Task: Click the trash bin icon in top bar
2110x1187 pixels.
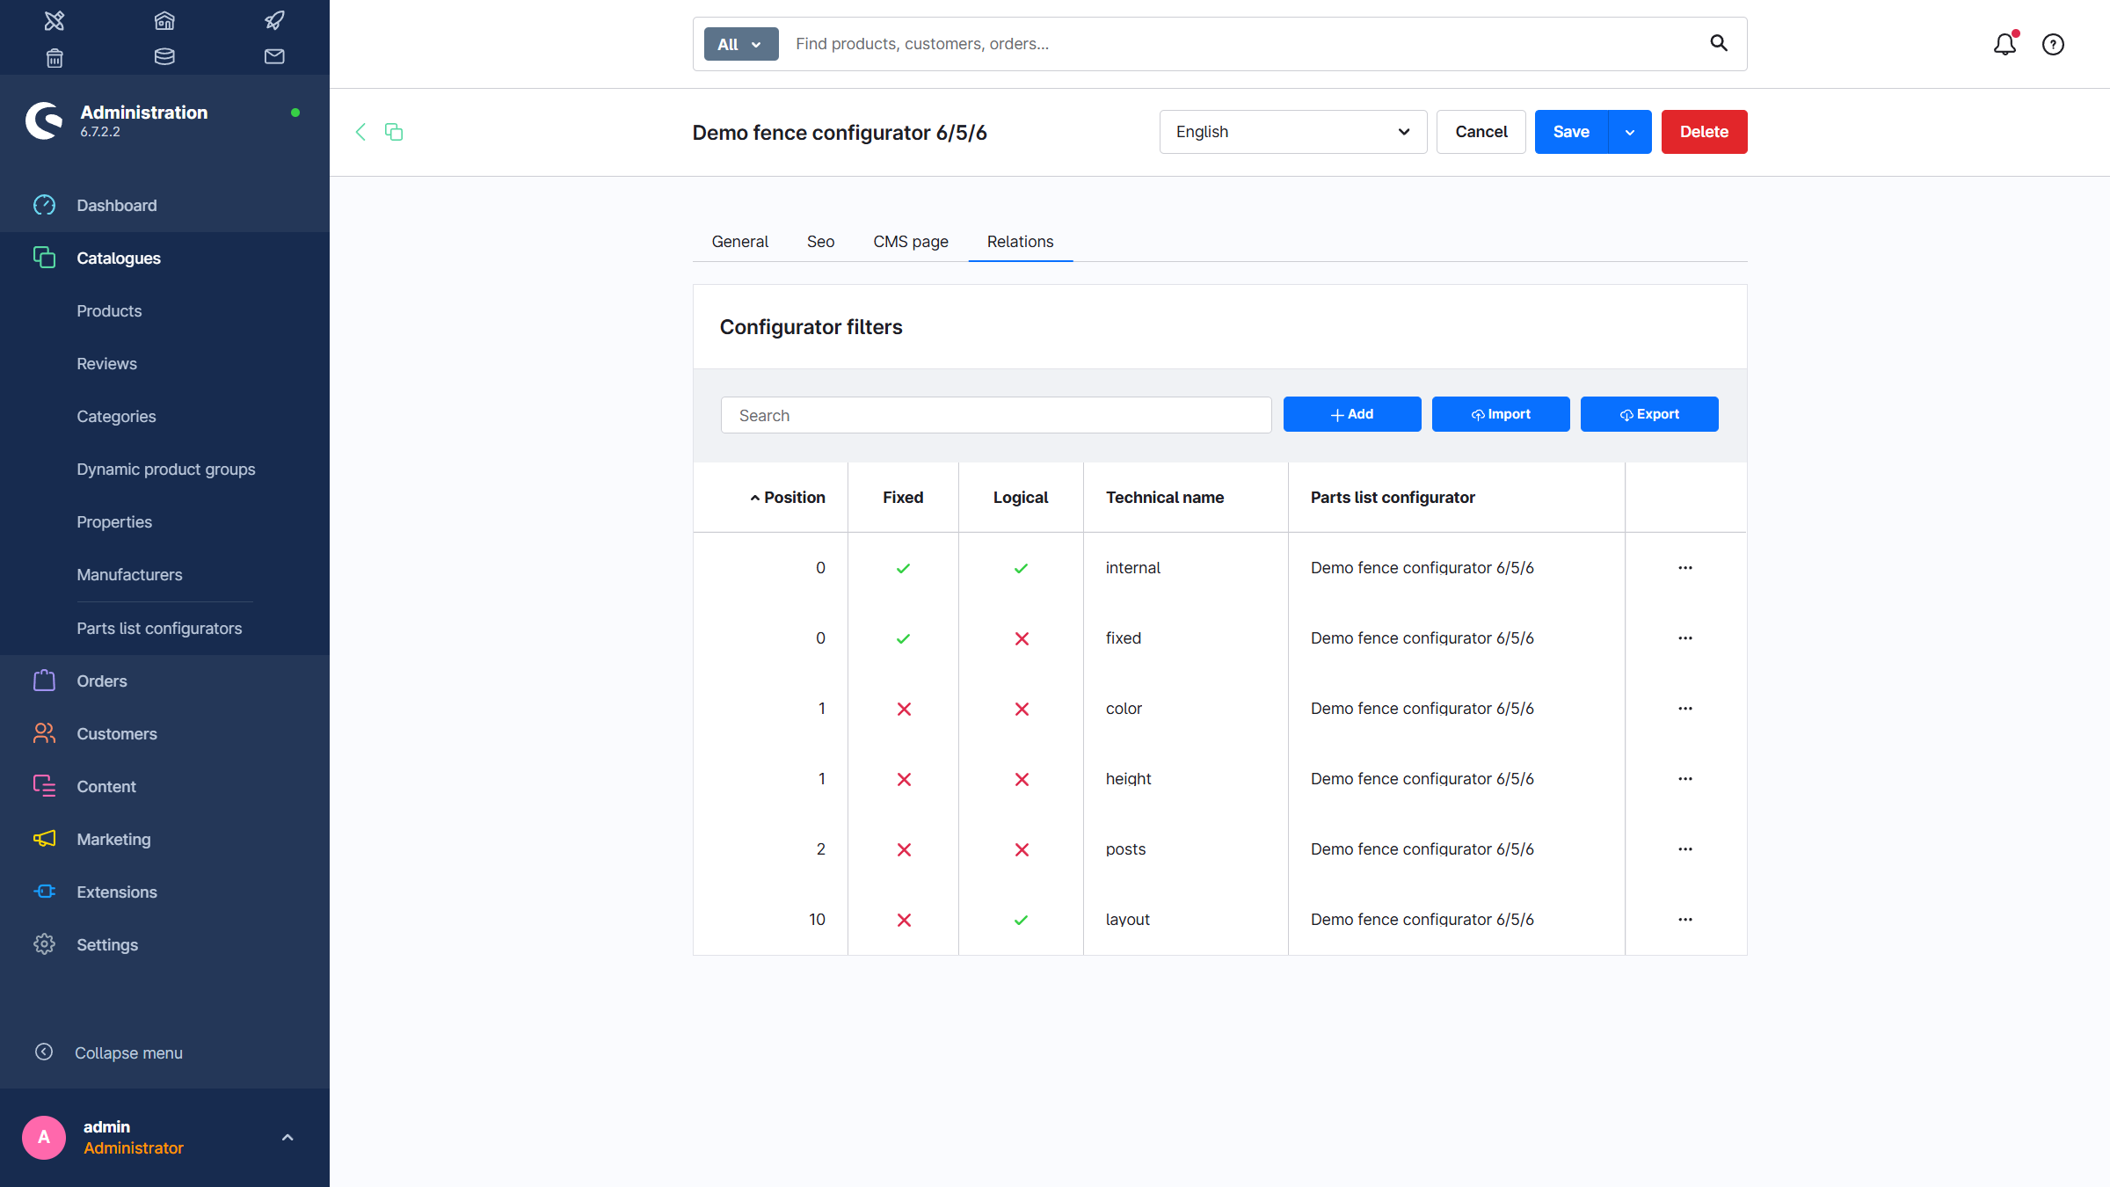Action: point(55,57)
